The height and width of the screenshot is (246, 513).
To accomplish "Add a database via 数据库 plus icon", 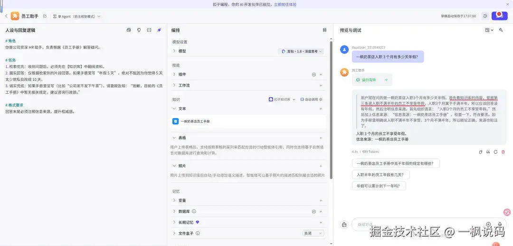I will point(321,212).
